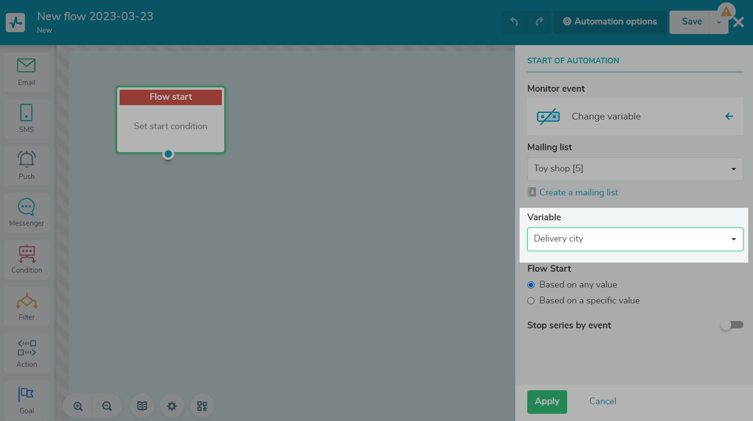The width and height of the screenshot is (753, 421).
Task: Click the Change variable event icon
Action: click(548, 116)
